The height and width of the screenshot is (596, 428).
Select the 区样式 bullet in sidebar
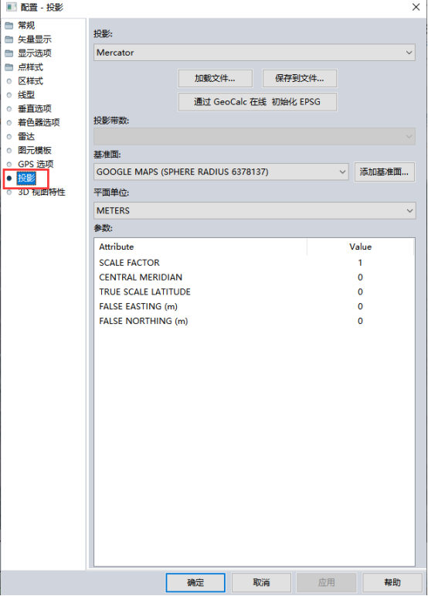9,81
